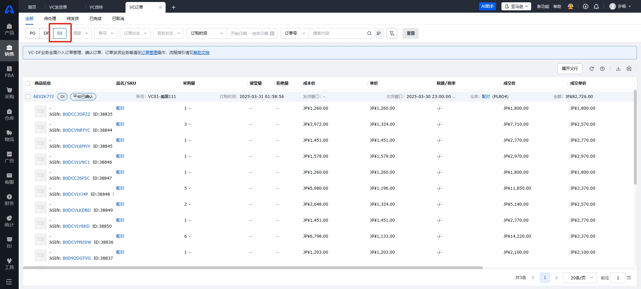Expand quantity dropdown for ASIN B0DCVM9JSW

click(x=188, y=236)
